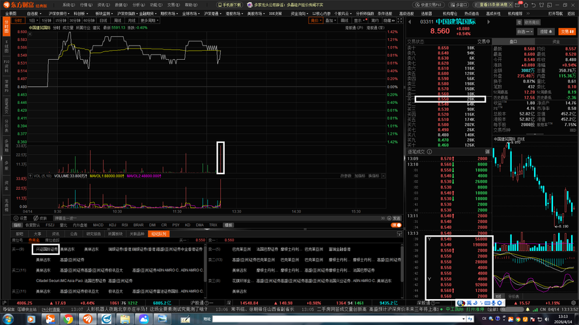Click the 打开导航 navigation link
The height and width of the screenshot is (325, 579).
click(x=556, y=13)
